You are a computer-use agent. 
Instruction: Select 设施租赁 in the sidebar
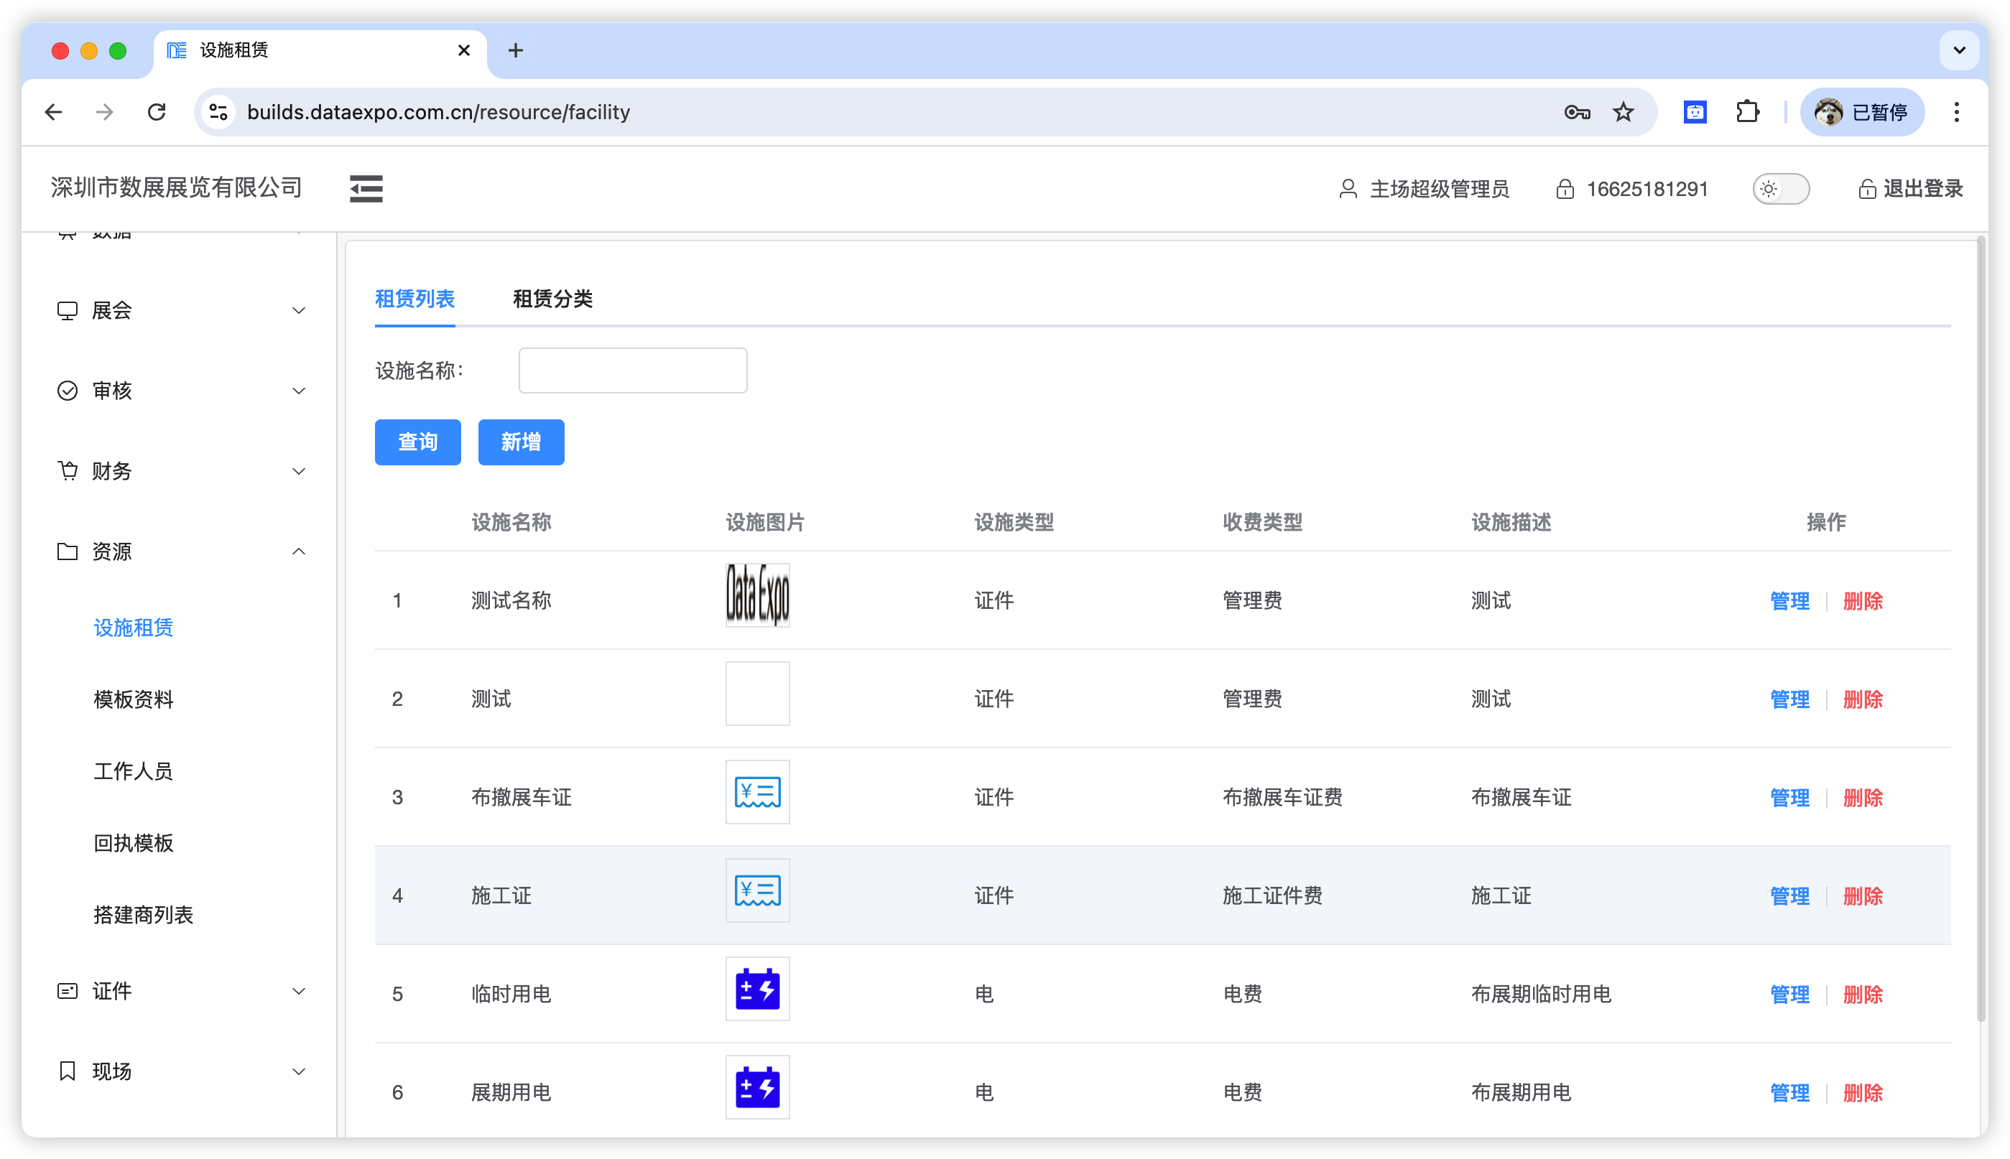point(133,628)
